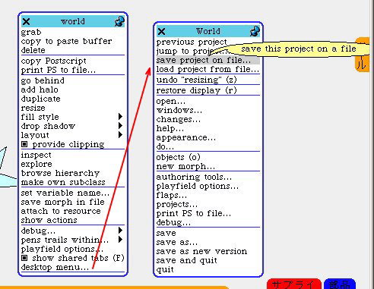Toggle 'show shared tabs (F)' checkbox
This screenshot has height=289, width=374.
[x=24, y=258]
